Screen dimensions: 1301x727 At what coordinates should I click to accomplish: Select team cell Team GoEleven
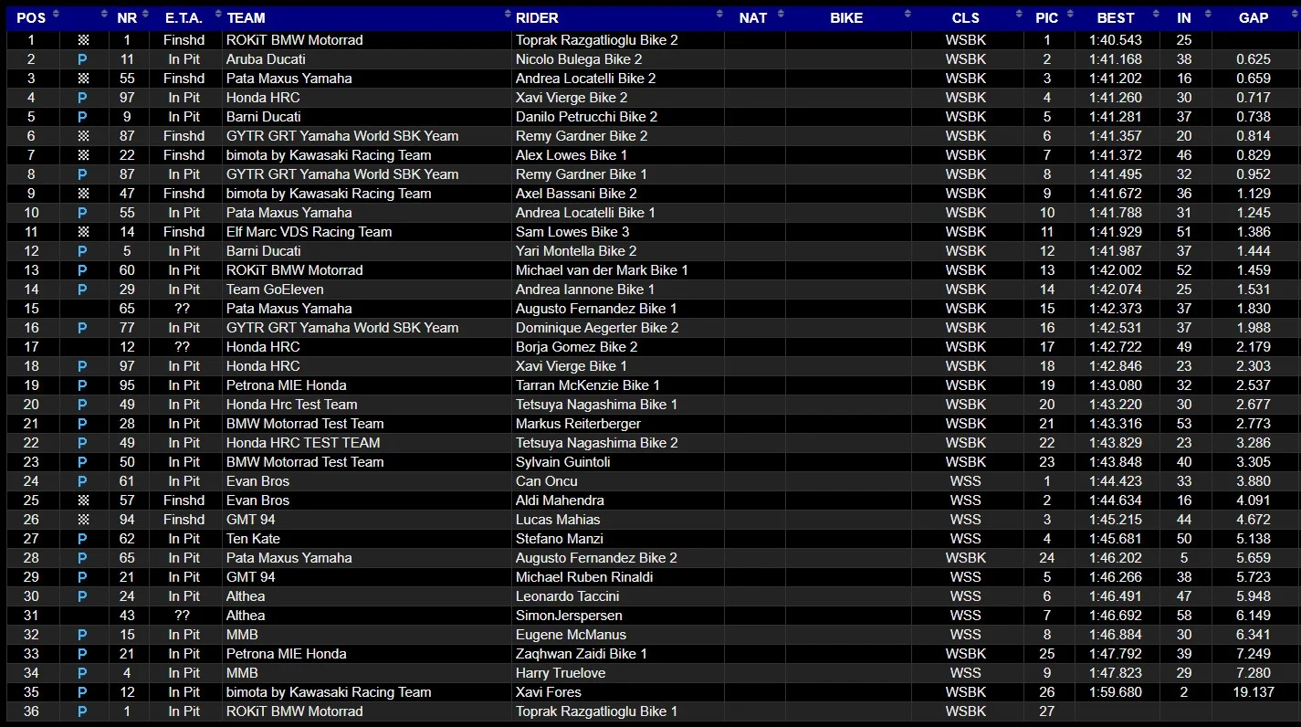(275, 290)
